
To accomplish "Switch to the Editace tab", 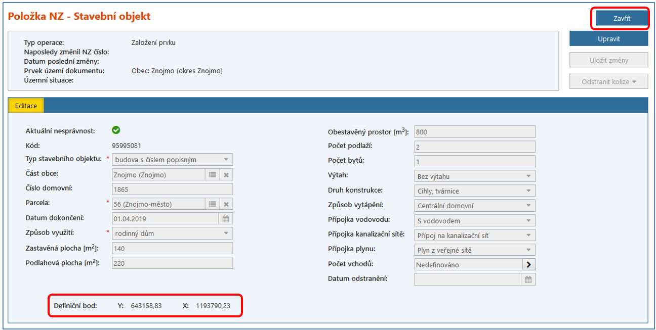I will 26,105.
